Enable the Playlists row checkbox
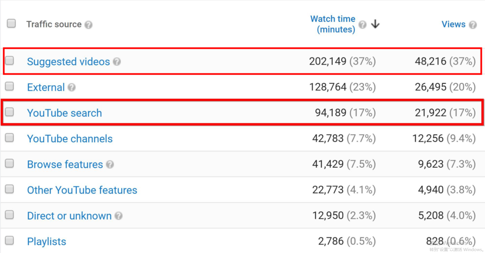485x253 pixels. pyautogui.click(x=9, y=240)
